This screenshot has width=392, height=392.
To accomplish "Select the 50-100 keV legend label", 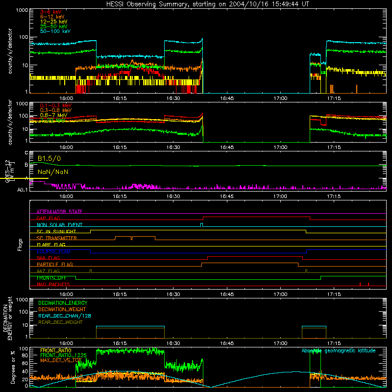I will tap(55, 31).
